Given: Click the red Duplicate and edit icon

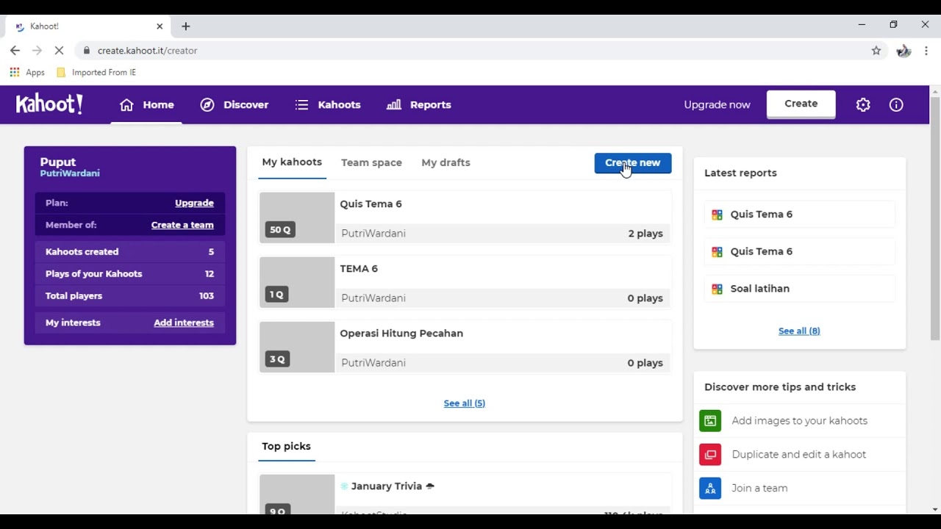Looking at the screenshot, I should click(x=710, y=454).
